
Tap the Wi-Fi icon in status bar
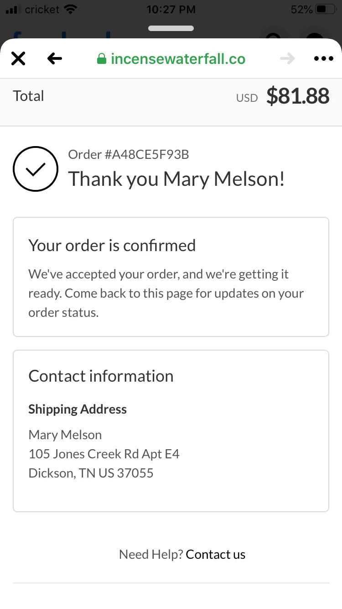coord(70,9)
